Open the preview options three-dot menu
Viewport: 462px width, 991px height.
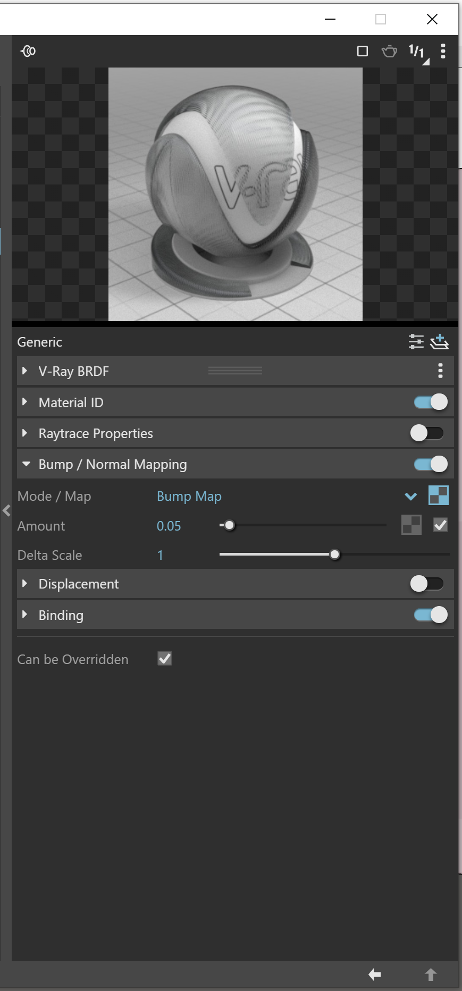click(x=443, y=51)
